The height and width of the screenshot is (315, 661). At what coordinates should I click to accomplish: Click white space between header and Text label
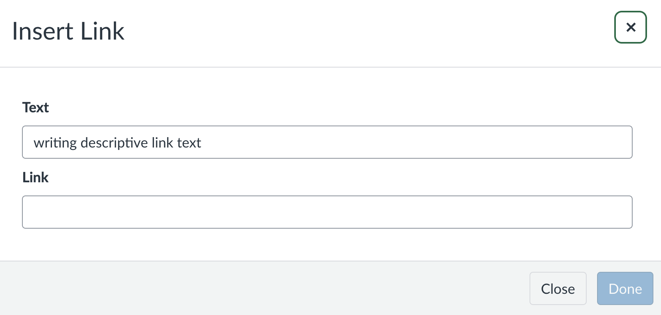(320, 84)
